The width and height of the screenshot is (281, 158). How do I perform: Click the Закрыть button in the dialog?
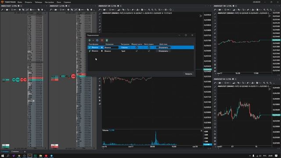point(188,74)
